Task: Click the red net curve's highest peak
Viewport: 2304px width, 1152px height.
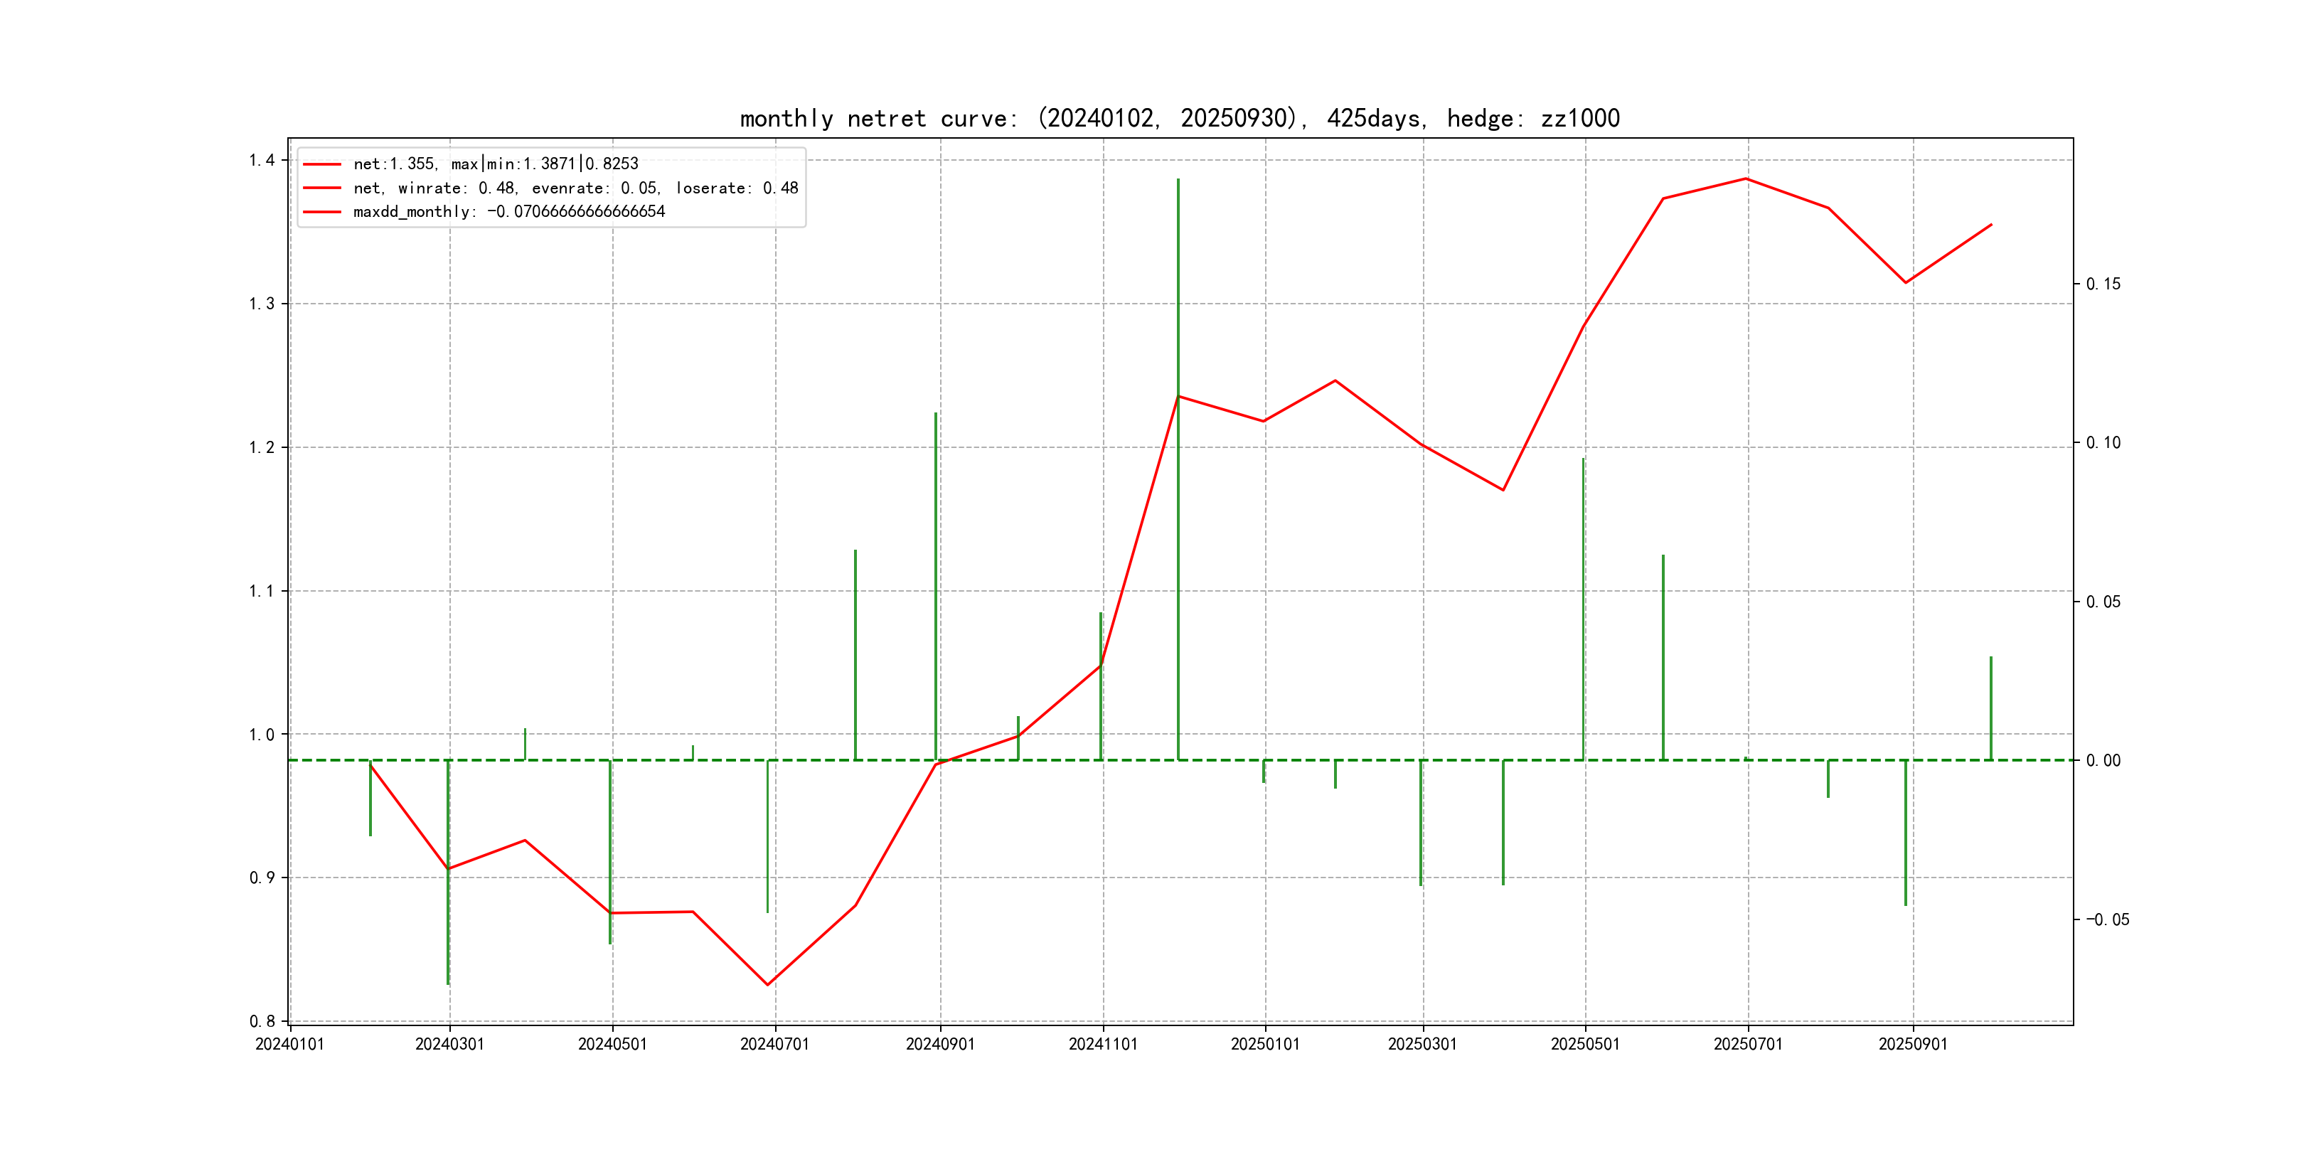Action: pyautogui.click(x=1746, y=179)
